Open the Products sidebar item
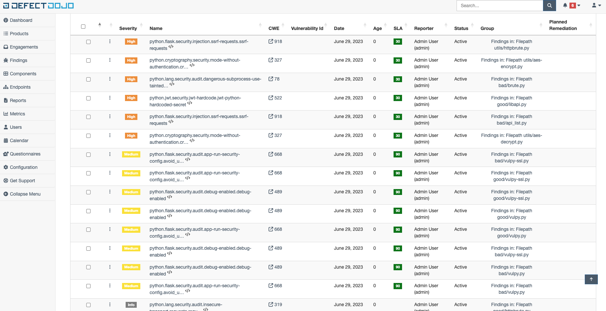Screen dimensions: 606x311 [27, 34]
